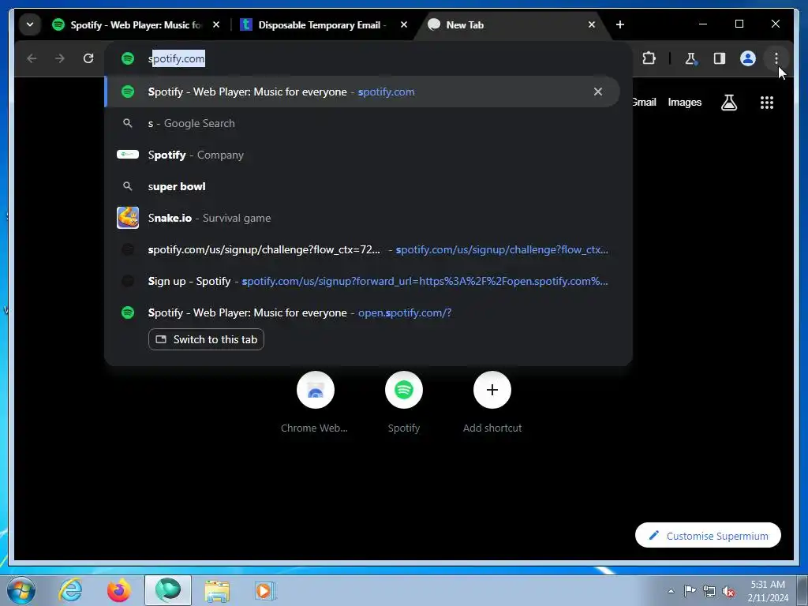Reload the page
The image size is (808, 606).
click(x=88, y=58)
